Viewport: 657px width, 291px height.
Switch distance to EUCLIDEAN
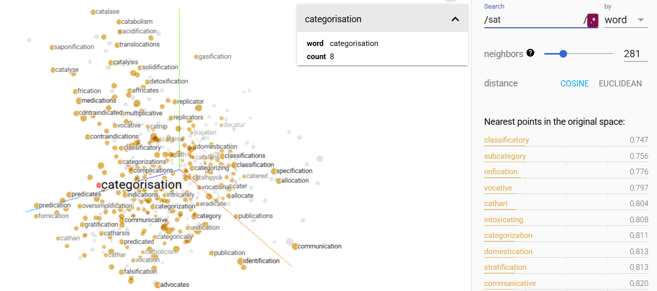pyautogui.click(x=620, y=83)
